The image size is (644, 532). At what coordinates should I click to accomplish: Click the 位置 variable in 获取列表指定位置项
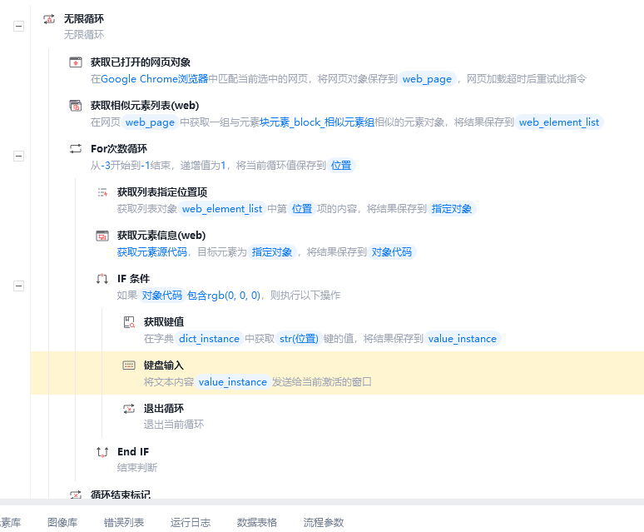tap(302, 209)
